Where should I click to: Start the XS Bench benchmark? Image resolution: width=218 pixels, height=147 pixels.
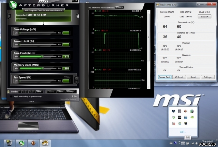pos(179,77)
